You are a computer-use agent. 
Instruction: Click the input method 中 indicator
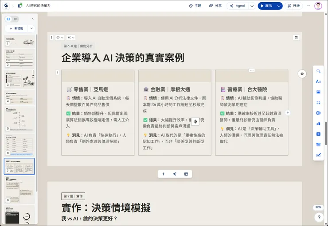pyautogui.click(x=195, y=122)
